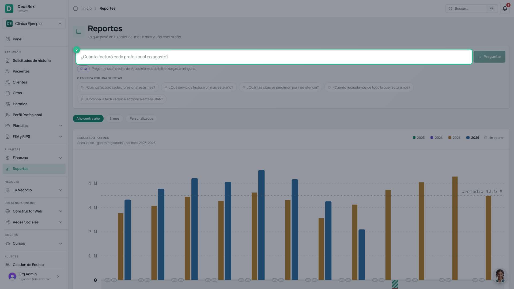Viewport: 514px width, 289px height.
Task: Click the DeusRex logo icon
Action: pos(9,9)
